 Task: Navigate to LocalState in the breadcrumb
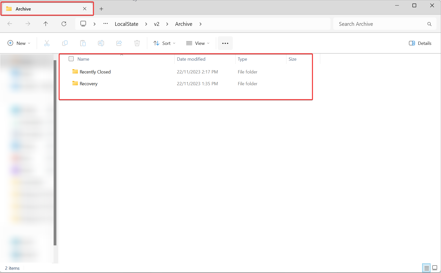pyautogui.click(x=127, y=24)
